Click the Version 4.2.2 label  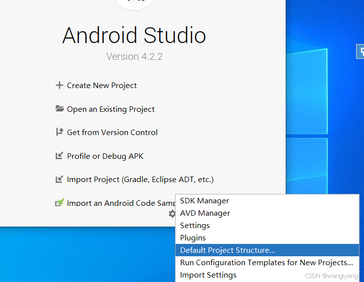point(134,56)
